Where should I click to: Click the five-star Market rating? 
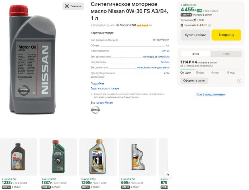point(142,25)
